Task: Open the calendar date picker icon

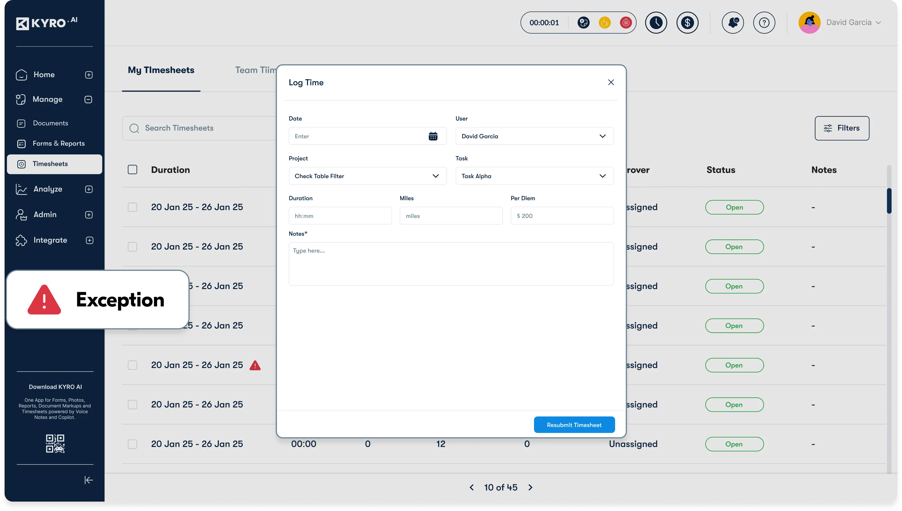Action: pyautogui.click(x=433, y=136)
